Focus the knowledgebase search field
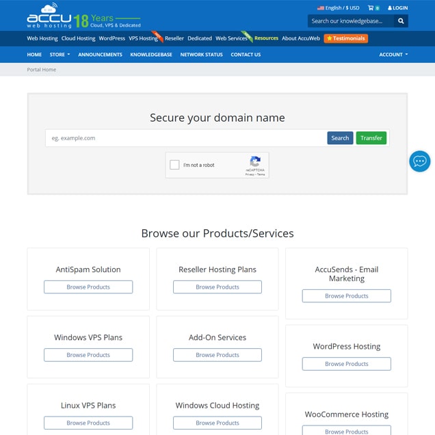435x435 pixels. [x=351, y=21]
